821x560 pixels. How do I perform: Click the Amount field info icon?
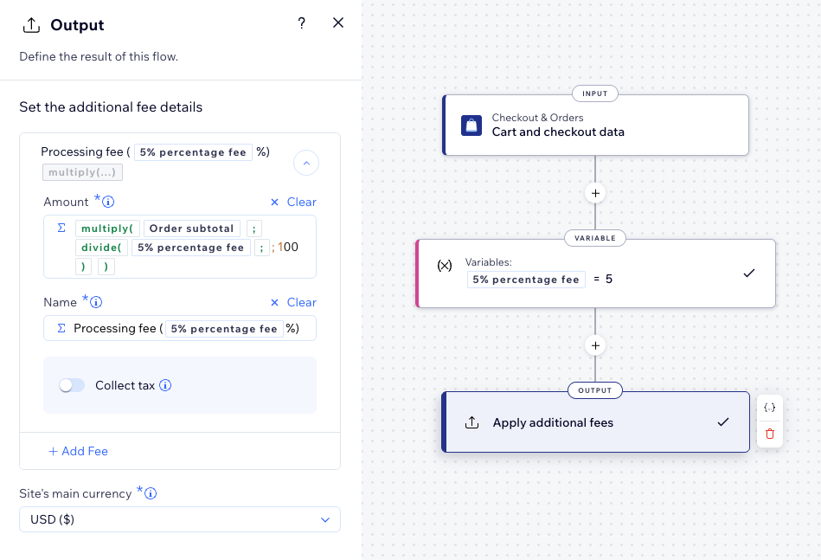[x=109, y=203]
